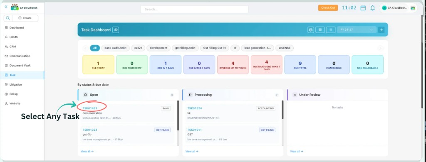Select Task in the sidebar
This screenshot has width=426, height=162.
click(x=22, y=75)
